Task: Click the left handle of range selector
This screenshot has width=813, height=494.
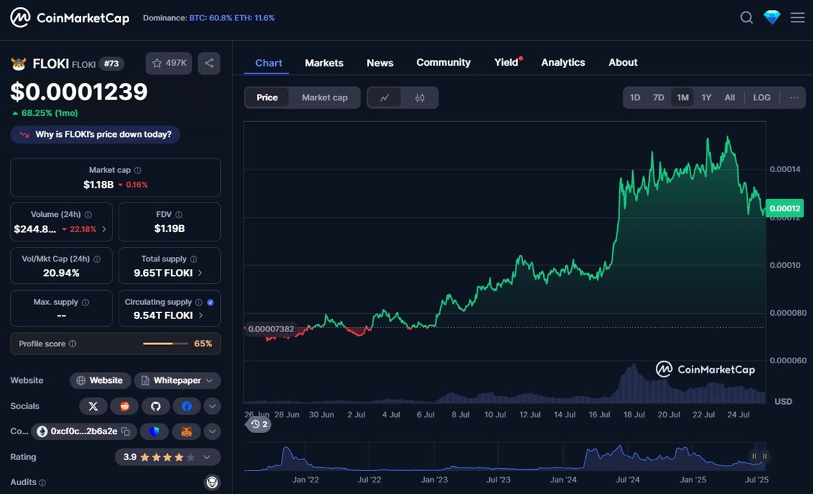Action: [x=754, y=456]
